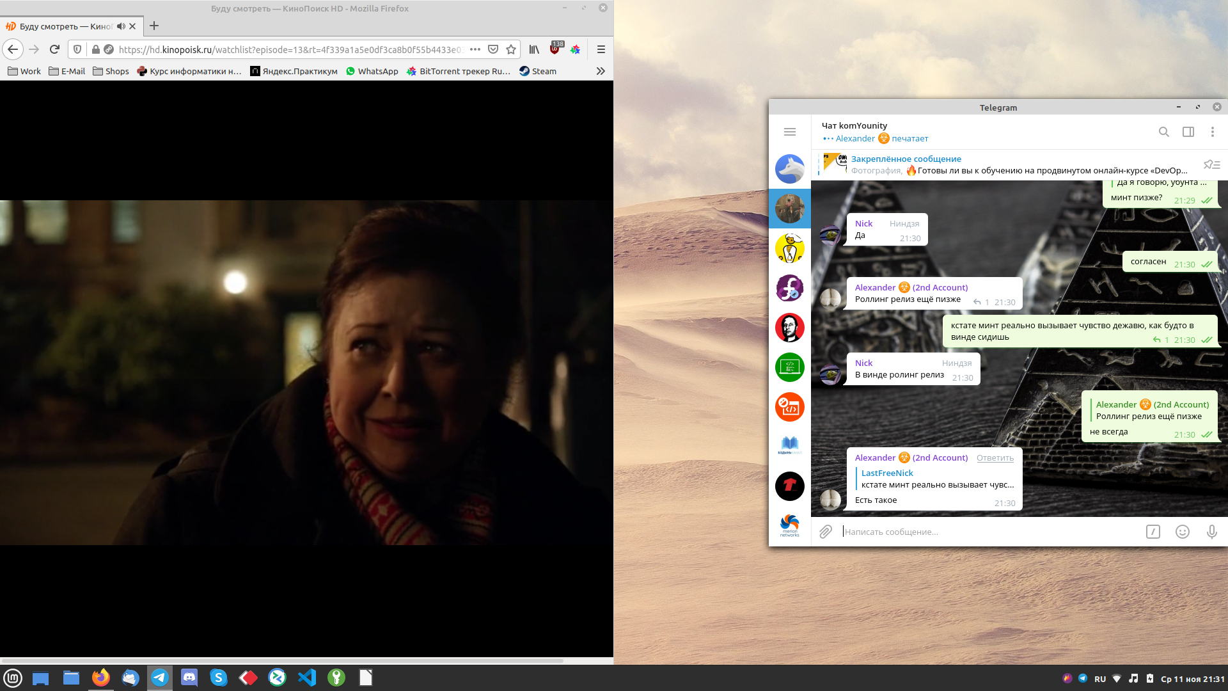Toggle Telegram right info panel
The image size is (1228, 691).
[x=1188, y=132]
